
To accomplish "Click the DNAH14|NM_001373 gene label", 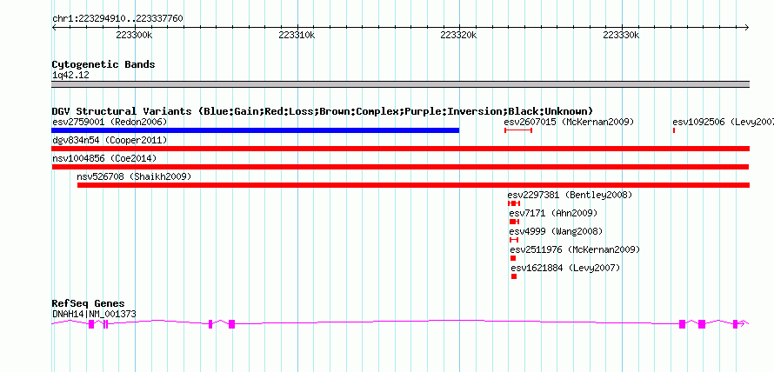I will coord(94,314).
